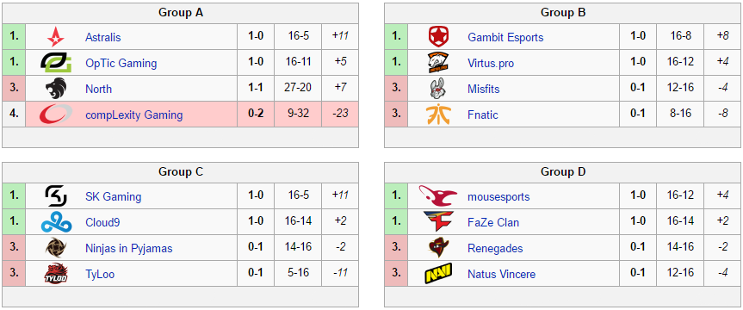Click the Natus Vincere logo
Screen dimensions: 743x310
[x=438, y=274]
